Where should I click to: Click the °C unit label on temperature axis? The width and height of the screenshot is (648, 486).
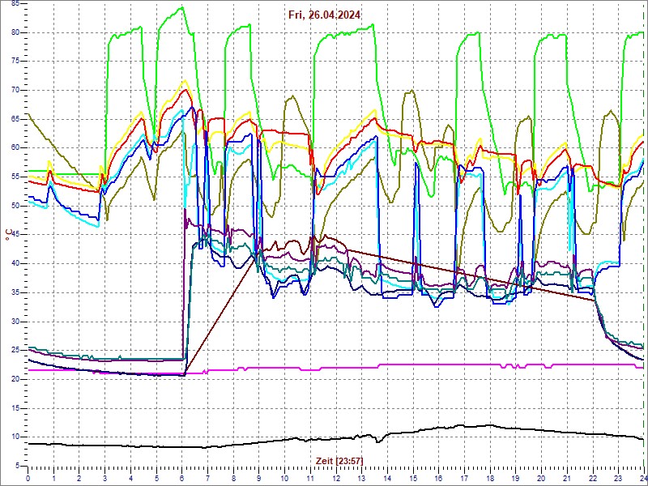[10, 234]
